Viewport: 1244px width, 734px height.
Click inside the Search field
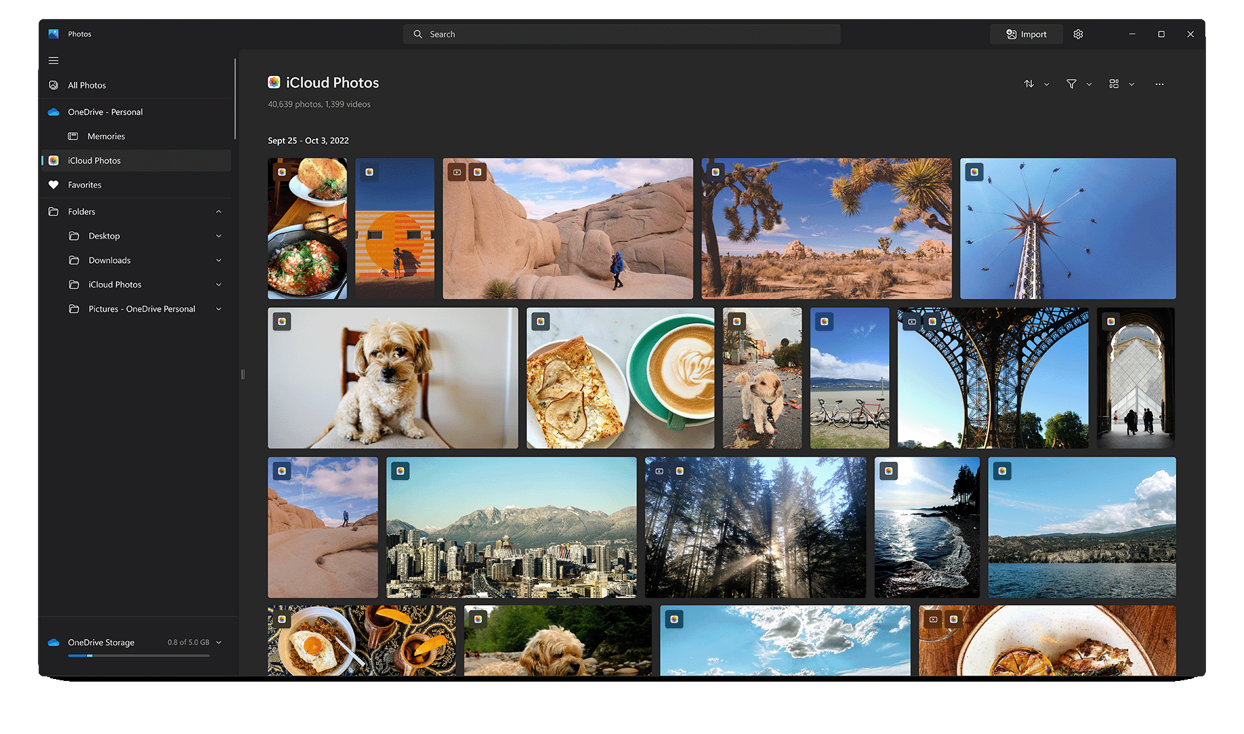click(622, 33)
